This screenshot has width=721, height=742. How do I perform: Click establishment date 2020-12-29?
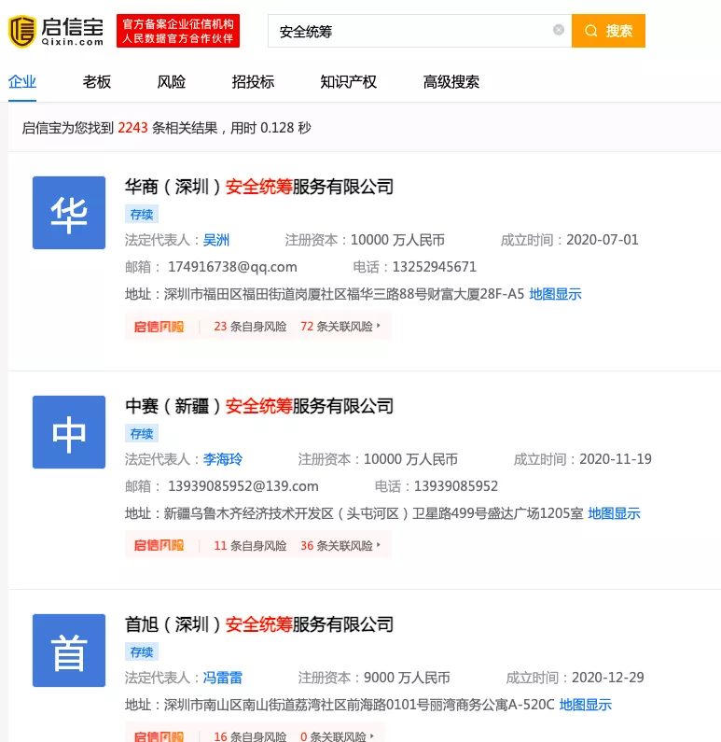tap(608, 678)
